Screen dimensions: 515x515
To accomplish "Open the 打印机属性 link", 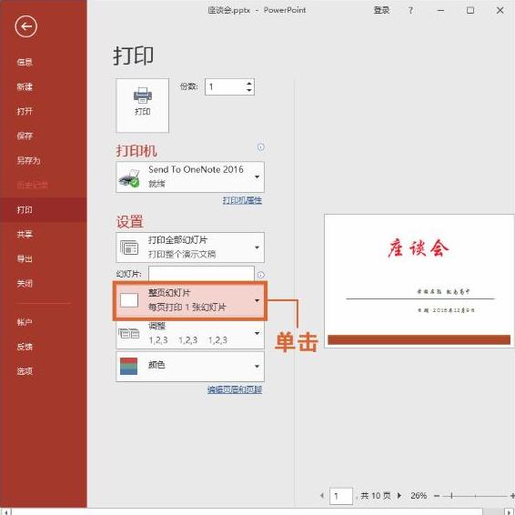I will 242,200.
